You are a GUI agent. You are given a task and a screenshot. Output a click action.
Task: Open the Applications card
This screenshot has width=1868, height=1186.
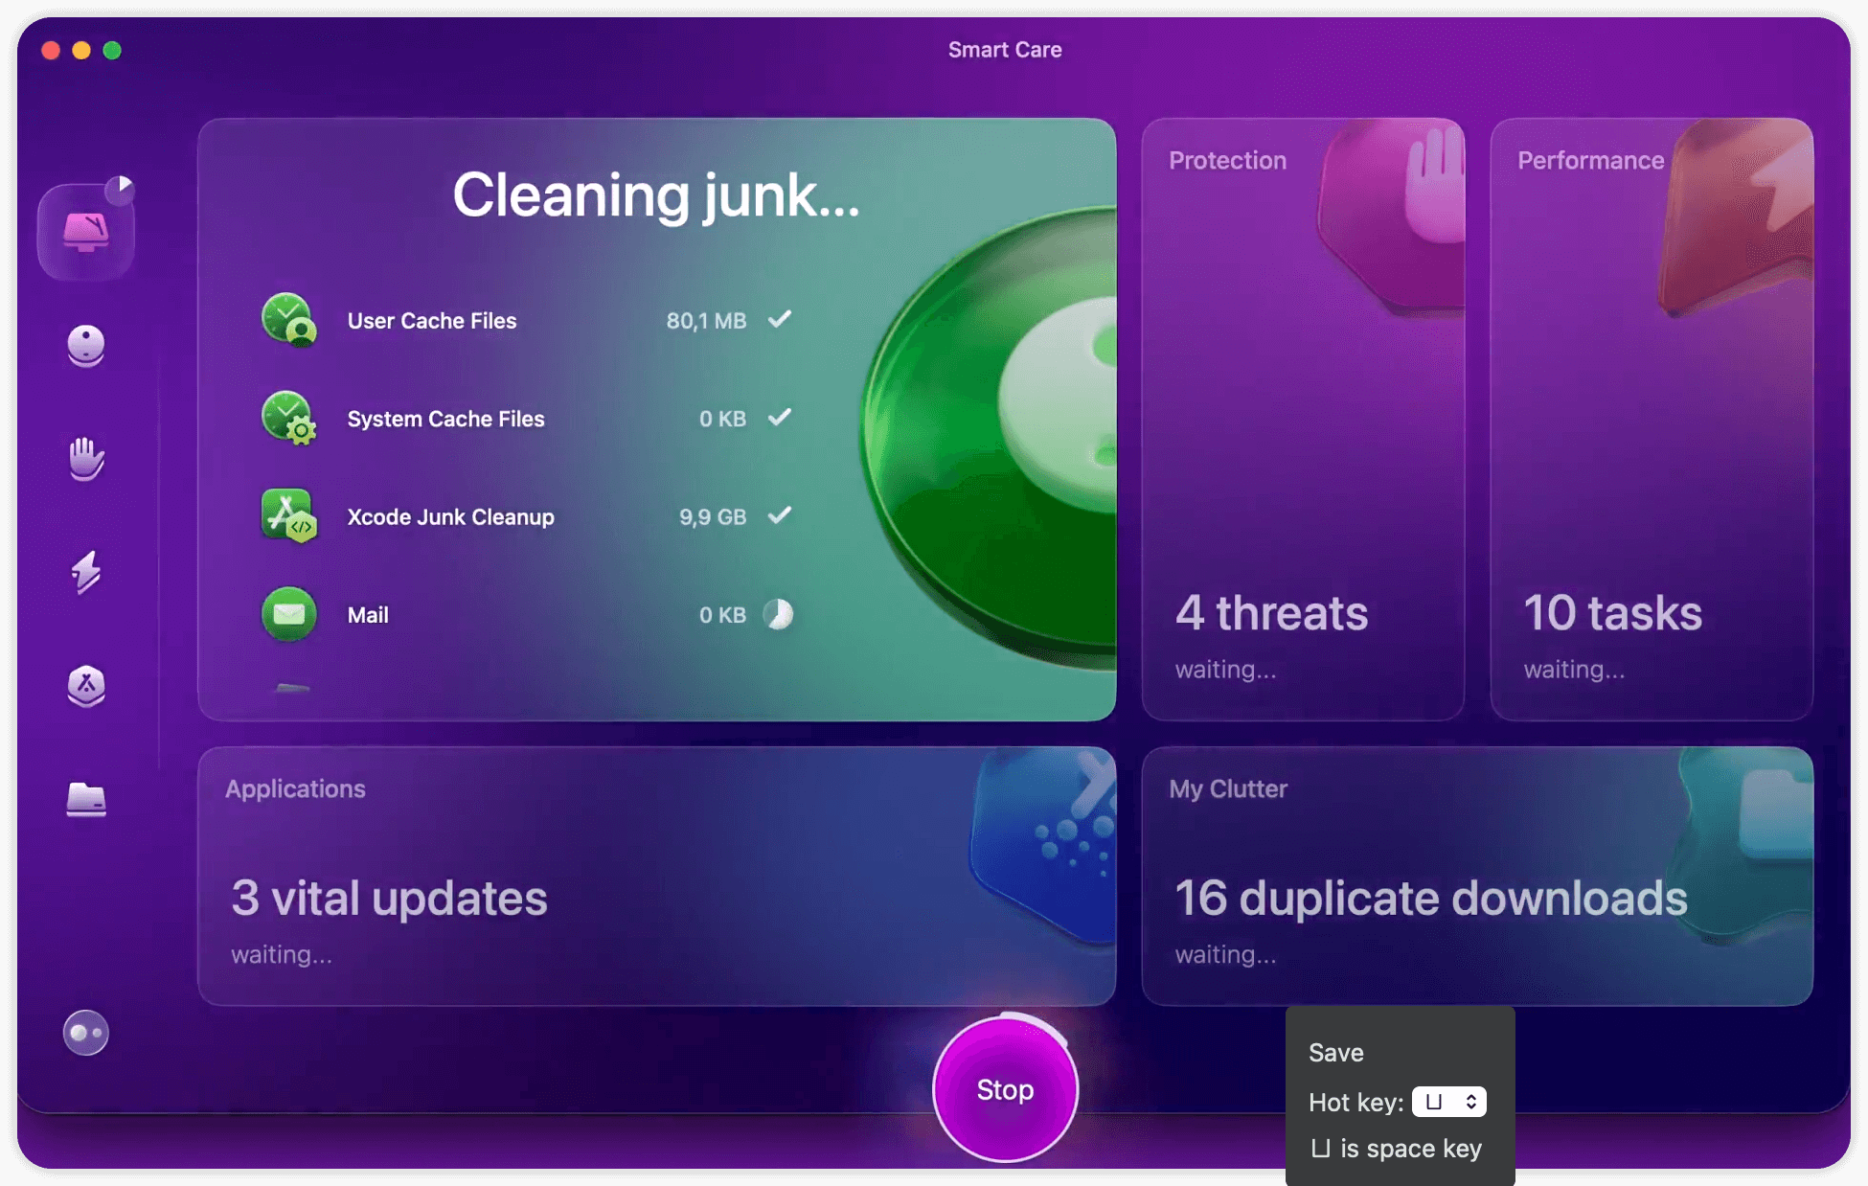click(x=656, y=876)
